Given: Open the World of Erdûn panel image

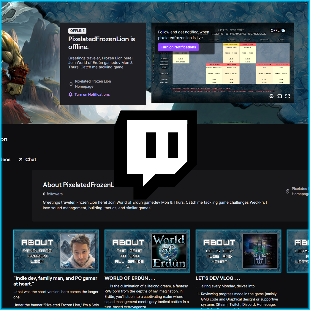Looking at the screenshot, I should [147, 251].
